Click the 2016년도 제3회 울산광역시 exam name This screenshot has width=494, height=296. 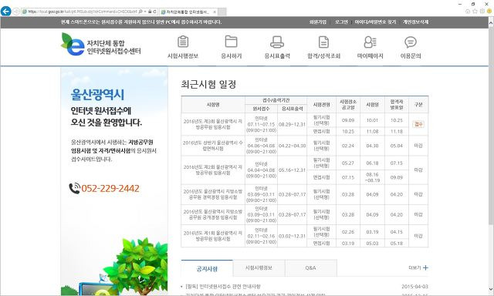pos(213,124)
